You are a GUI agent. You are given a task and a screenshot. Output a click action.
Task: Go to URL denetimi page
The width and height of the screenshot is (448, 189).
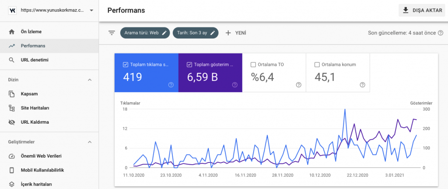pos(34,60)
